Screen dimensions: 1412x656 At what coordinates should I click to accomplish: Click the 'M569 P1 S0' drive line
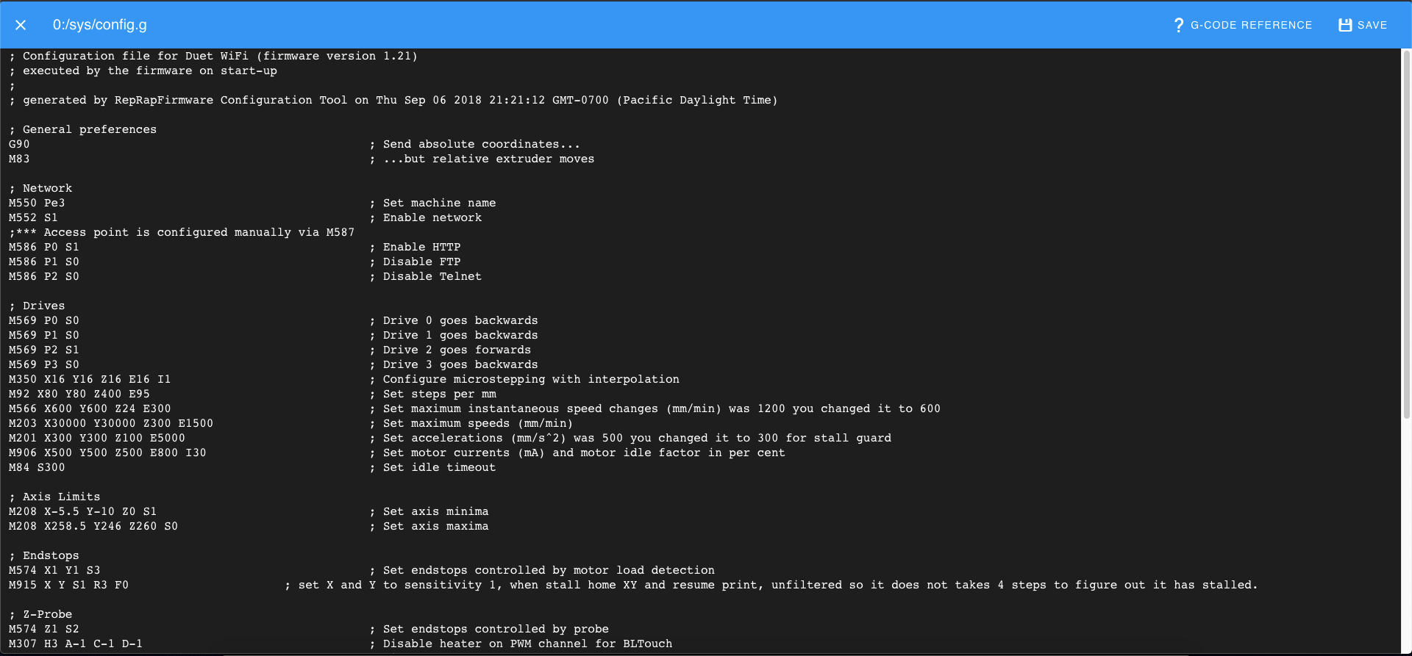pyautogui.click(x=44, y=335)
